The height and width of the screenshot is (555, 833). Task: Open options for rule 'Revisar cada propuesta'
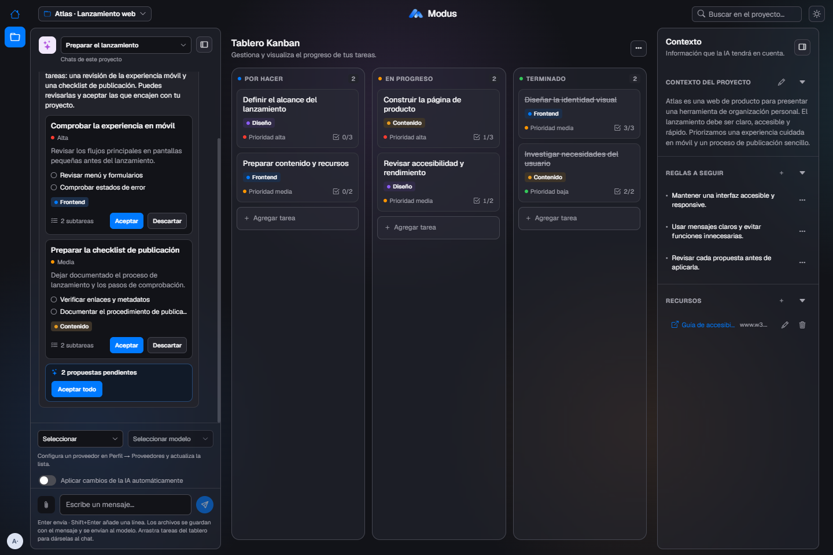point(802,262)
